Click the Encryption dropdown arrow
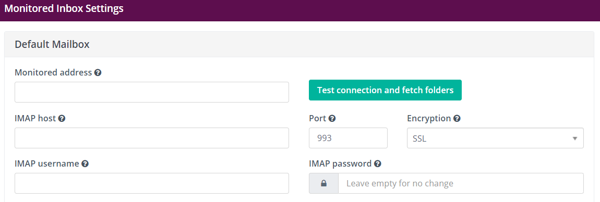The height and width of the screenshot is (202, 600). point(574,138)
